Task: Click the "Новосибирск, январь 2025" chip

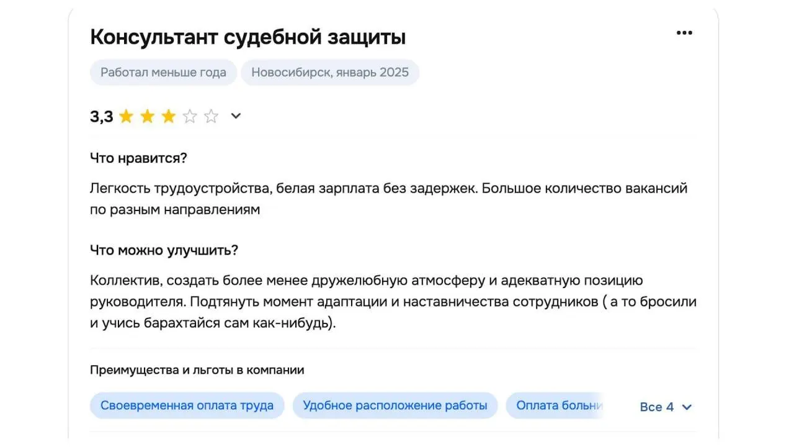Action: click(330, 72)
